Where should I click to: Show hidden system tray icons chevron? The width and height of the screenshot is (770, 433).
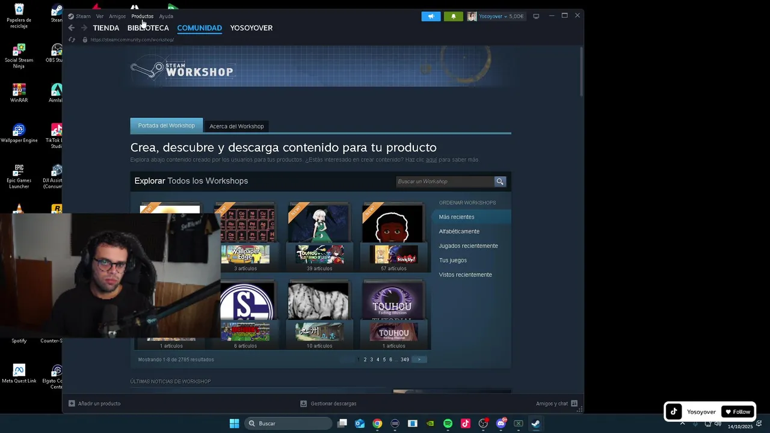pyautogui.click(x=682, y=423)
